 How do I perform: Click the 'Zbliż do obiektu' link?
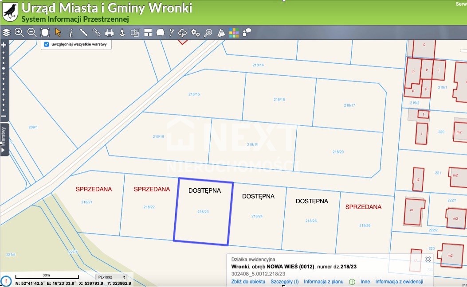(x=248, y=282)
